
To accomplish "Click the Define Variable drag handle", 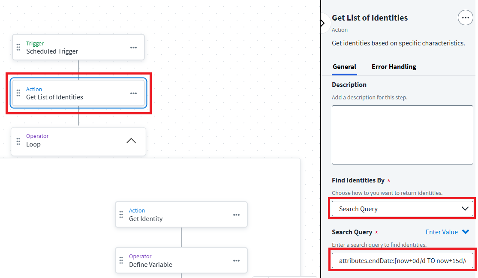I will pos(121,261).
